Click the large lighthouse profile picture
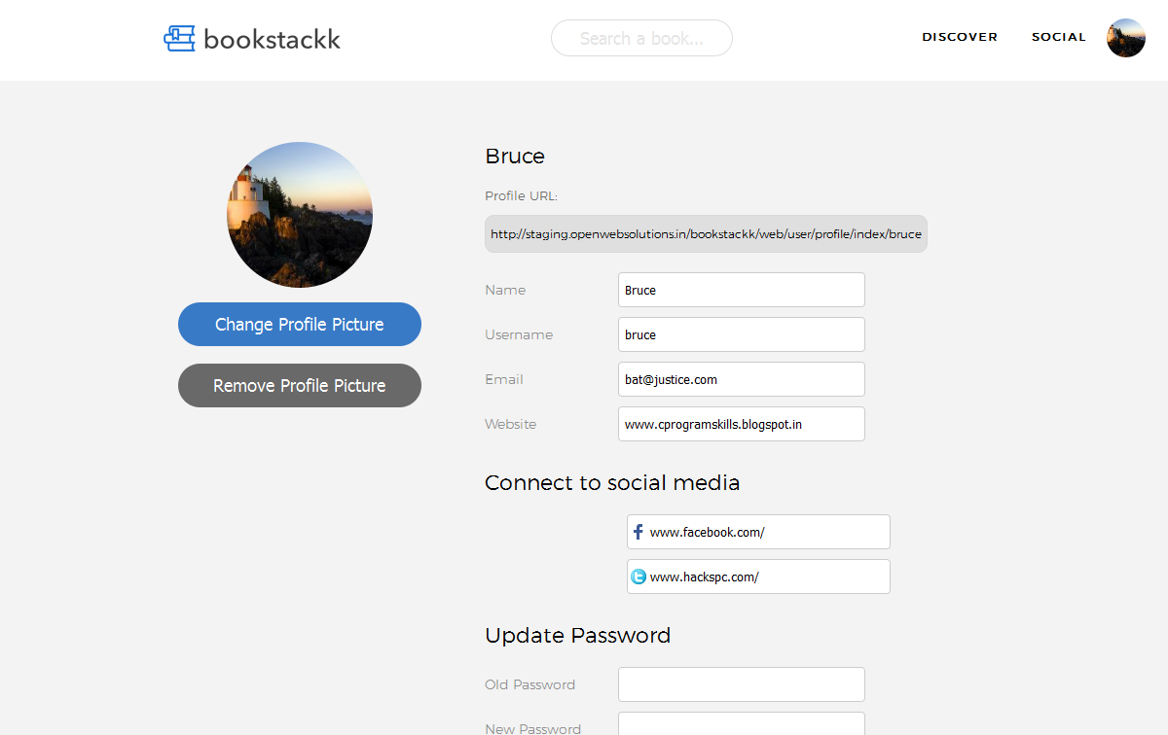1168x735 pixels. 300,215
